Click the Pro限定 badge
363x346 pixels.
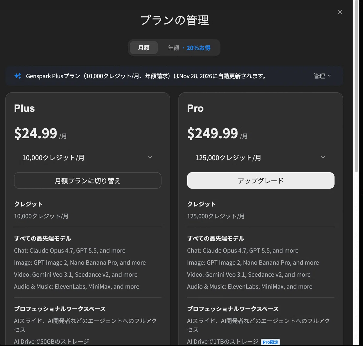270,342
